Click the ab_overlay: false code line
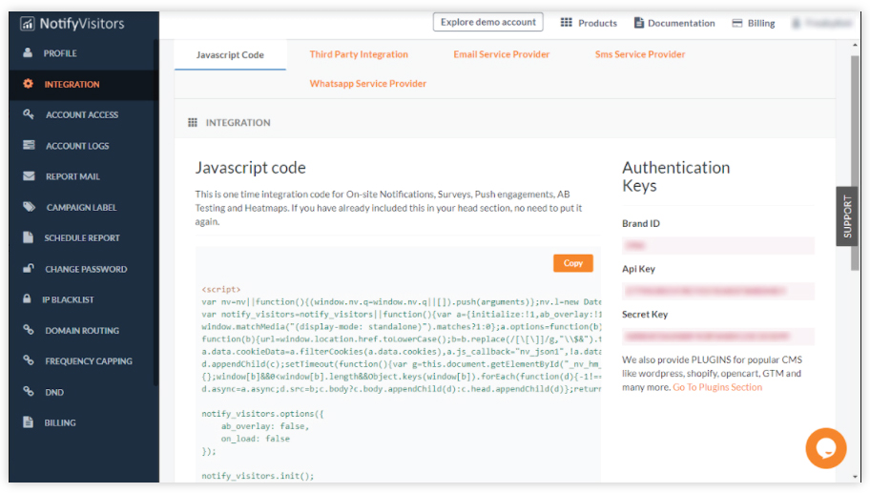 click(x=264, y=426)
